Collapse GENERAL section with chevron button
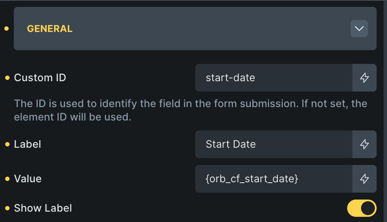The height and width of the screenshot is (222, 387). (x=359, y=29)
